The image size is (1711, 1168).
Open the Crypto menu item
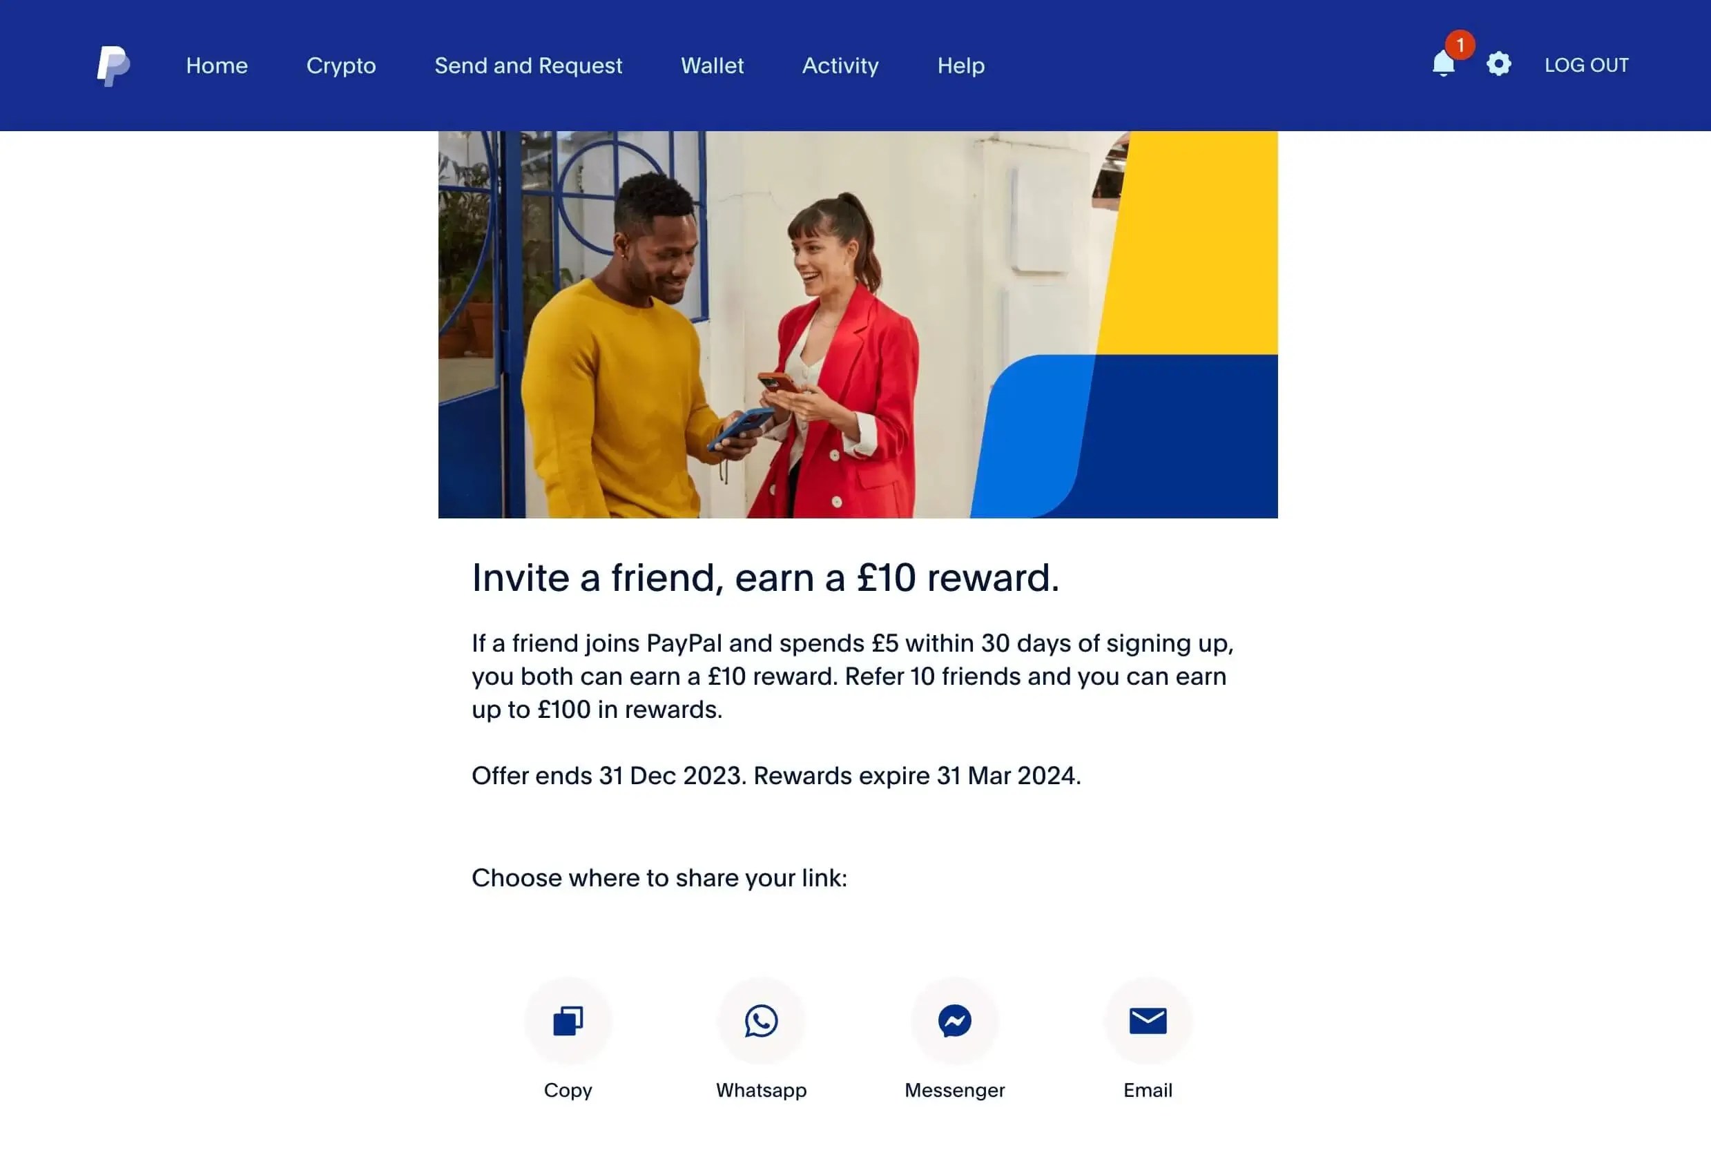[x=340, y=65]
